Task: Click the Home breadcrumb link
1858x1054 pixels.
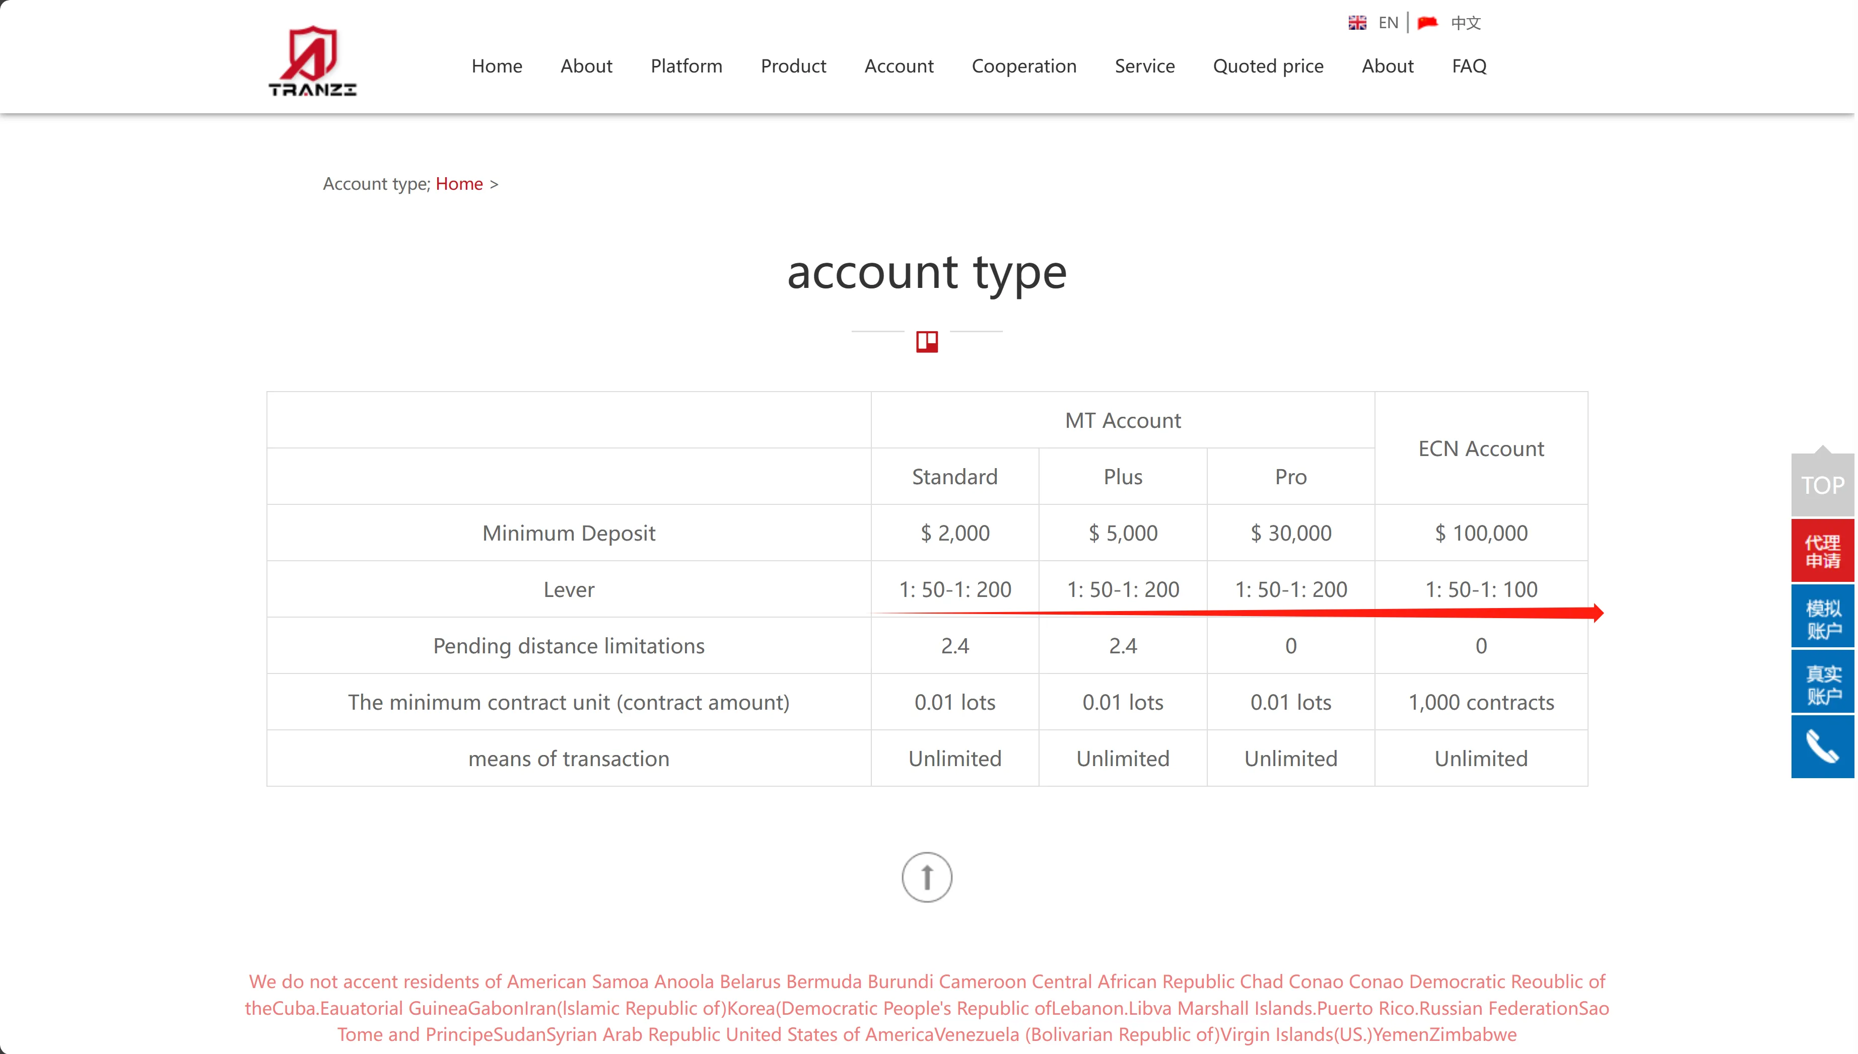Action: pyautogui.click(x=459, y=184)
